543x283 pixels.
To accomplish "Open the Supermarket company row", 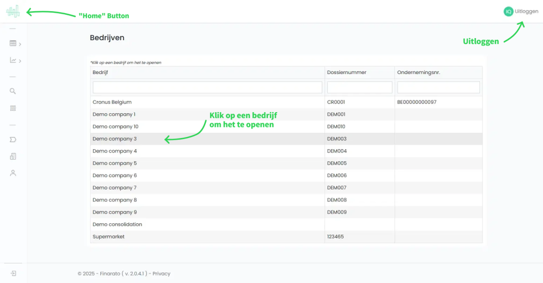I will [109, 236].
